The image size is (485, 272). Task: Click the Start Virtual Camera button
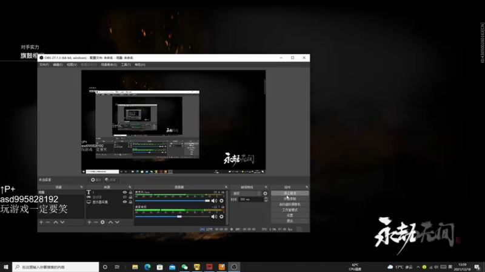coord(290,204)
